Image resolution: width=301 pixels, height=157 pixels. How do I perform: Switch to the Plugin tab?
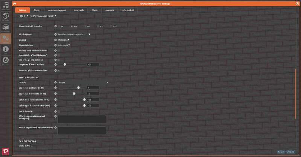tap(95, 10)
